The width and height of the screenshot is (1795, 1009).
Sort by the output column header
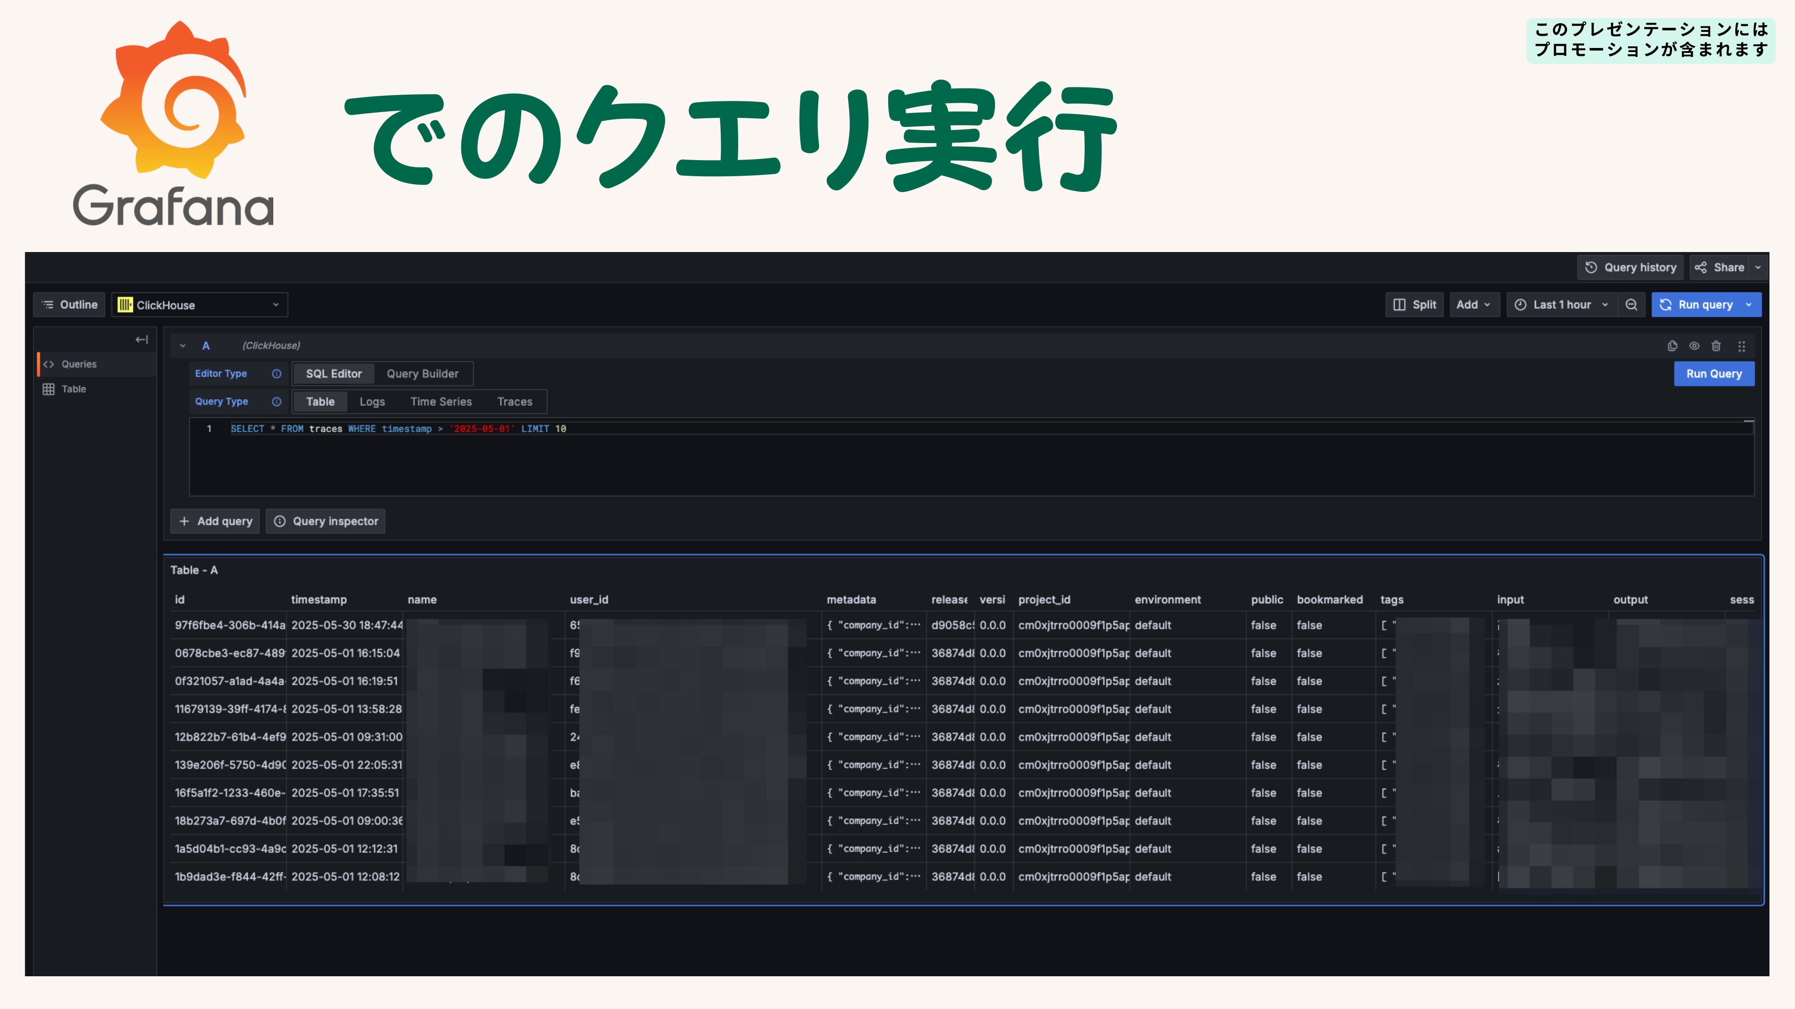tap(1631, 600)
